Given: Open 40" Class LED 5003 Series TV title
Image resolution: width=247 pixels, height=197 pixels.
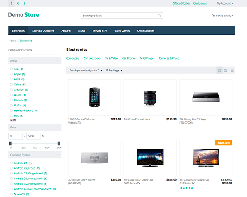Looking at the screenshot, I should 138,181.
